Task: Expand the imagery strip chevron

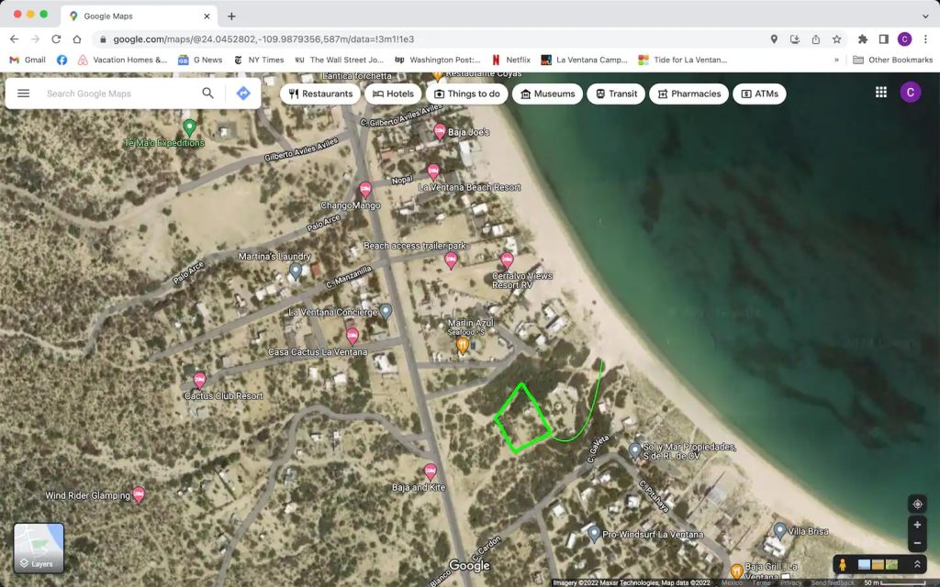Action: click(916, 565)
